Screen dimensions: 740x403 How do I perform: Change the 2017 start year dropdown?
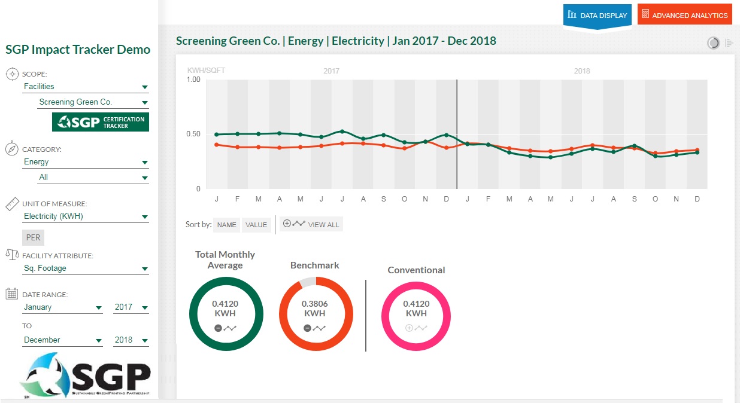[x=131, y=307]
